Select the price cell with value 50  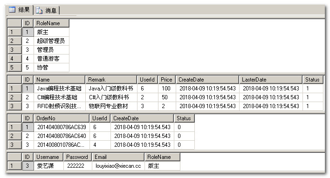167,97
